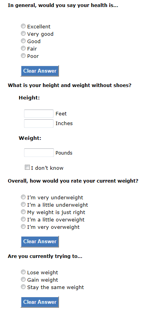
Task: Clear answer for the currently trying question
Action: coord(40,302)
